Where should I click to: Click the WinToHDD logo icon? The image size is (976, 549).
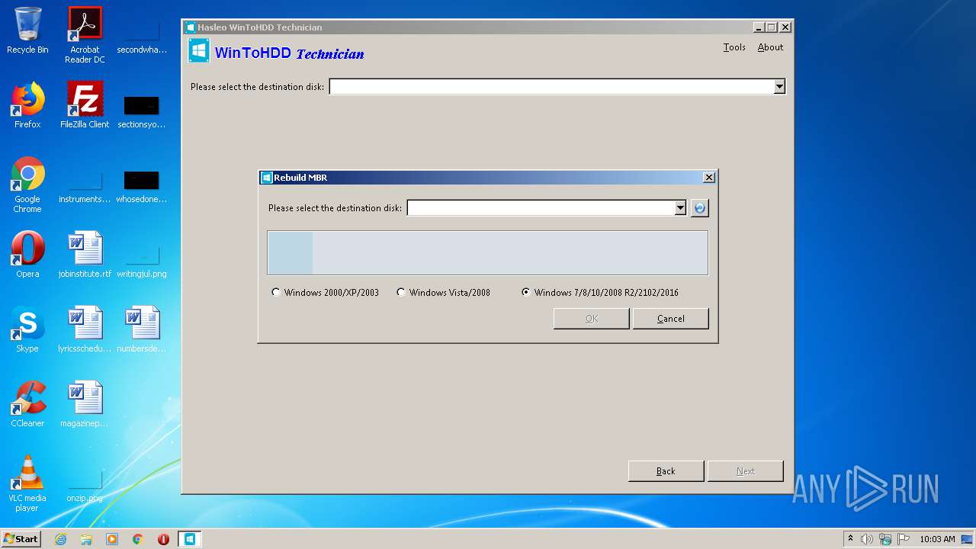199,51
